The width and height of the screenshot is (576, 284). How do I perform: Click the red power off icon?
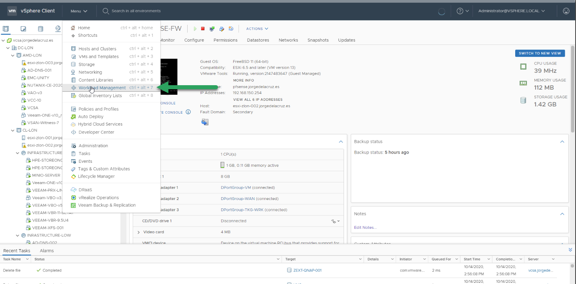coord(203,29)
